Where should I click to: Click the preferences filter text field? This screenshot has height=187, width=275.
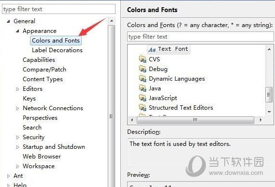click(x=59, y=9)
